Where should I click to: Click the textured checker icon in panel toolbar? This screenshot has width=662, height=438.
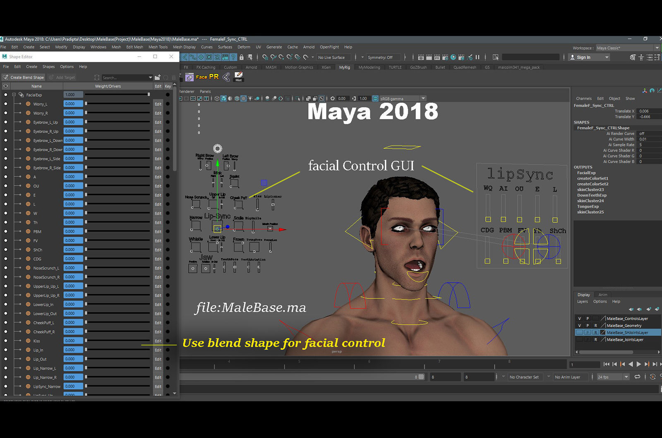(x=243, y=98)
